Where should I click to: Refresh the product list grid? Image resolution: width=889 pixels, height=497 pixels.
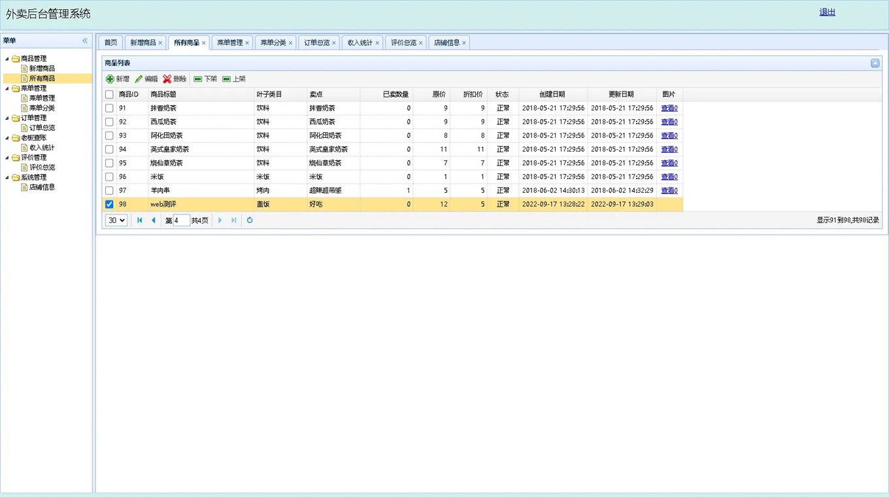(x=250, y=220)
